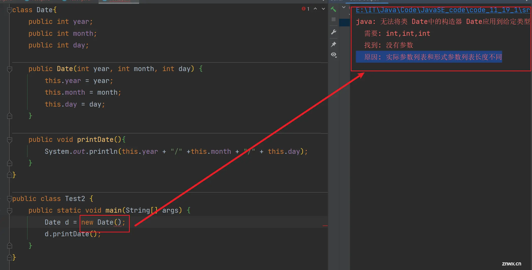Viewport: 532px width, 270px height.
Task: Select the selected blue build tree item
Action: pyautogui.click(x=344, y=22)
